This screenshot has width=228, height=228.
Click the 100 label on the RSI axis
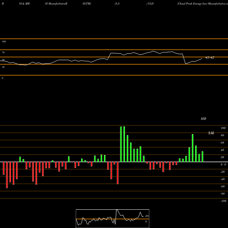click(4, 41)
